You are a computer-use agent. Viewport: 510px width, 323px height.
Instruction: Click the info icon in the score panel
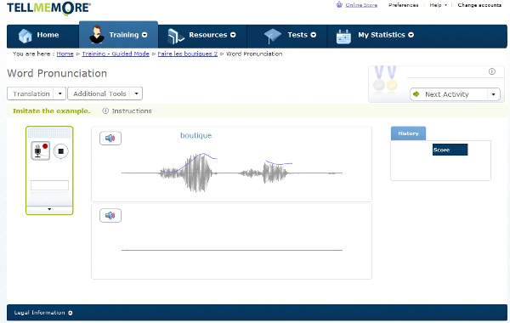[x=492, y=71]
